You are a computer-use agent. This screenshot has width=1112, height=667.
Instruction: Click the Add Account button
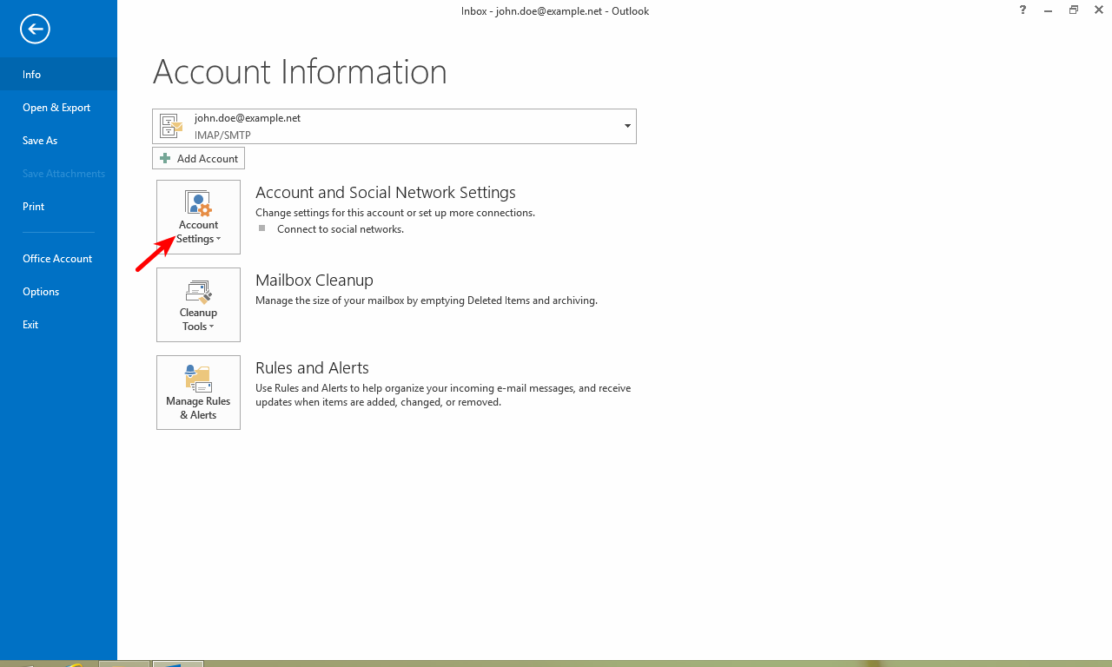198,158
